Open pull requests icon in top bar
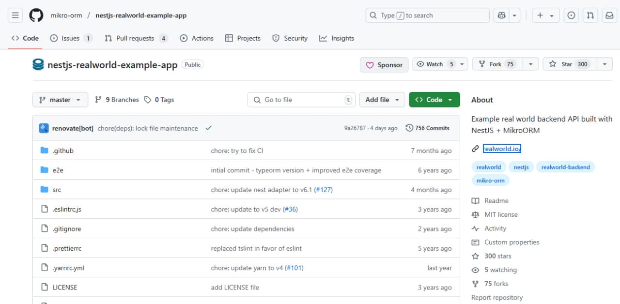The image size is (620, 304). click(x=590, y=15)
